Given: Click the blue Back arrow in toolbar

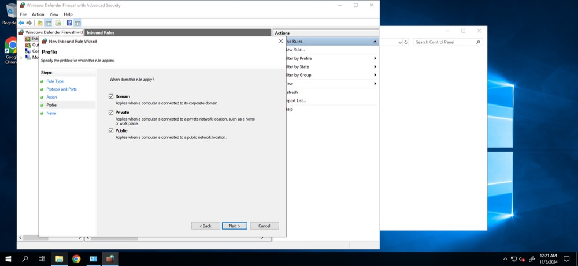Looking at the screenshot, I should [21, 23].
